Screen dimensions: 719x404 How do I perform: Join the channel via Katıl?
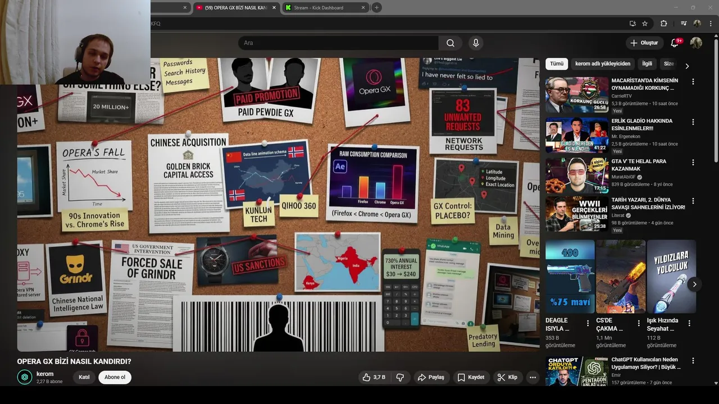[84, 377]
